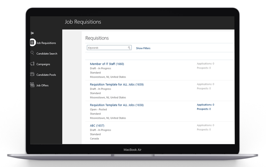266x167 pixels.
Task: Click the Show Filters link
Action: tap(143, 48)
